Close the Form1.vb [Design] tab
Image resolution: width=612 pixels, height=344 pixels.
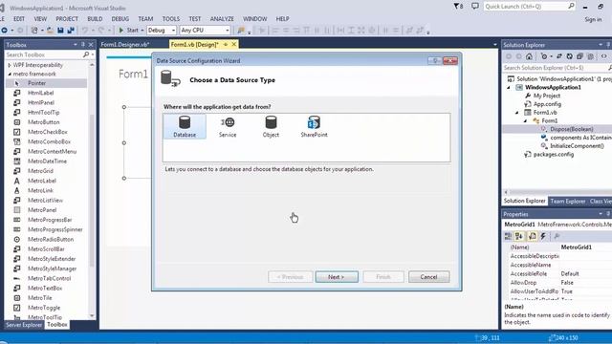pos(233,45)
